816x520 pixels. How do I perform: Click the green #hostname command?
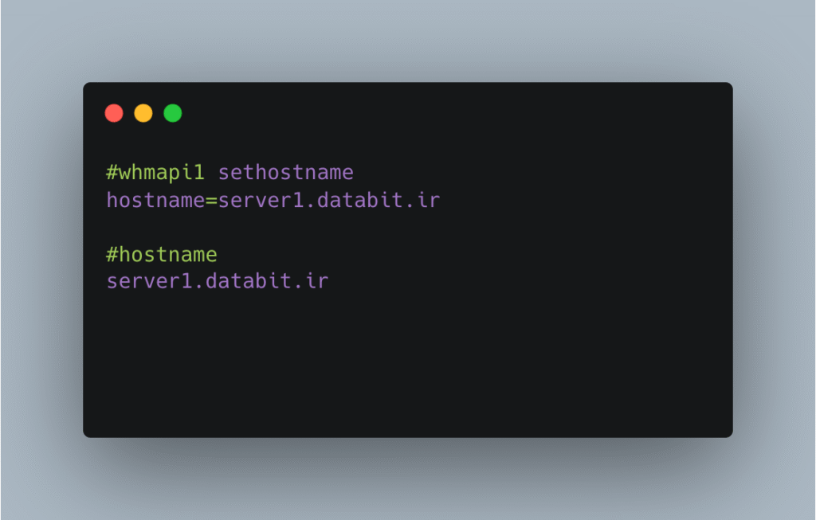coord(161,255)
